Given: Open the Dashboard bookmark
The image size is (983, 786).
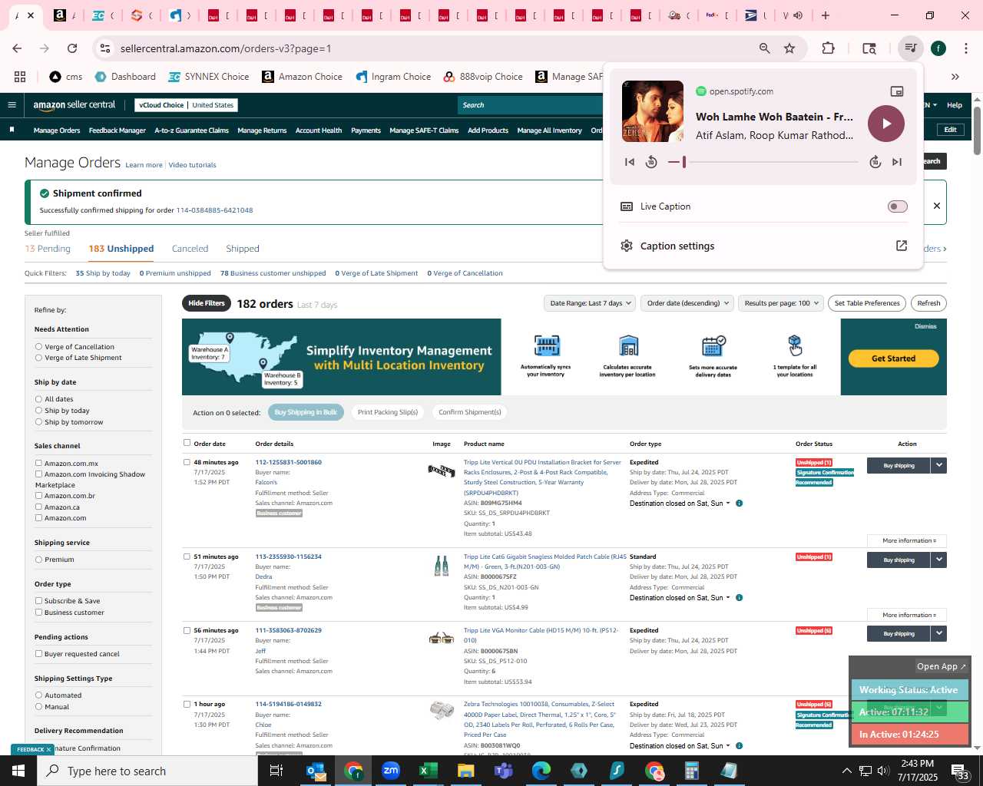Looking at the screenshot, I should click(x=125, y=77).
